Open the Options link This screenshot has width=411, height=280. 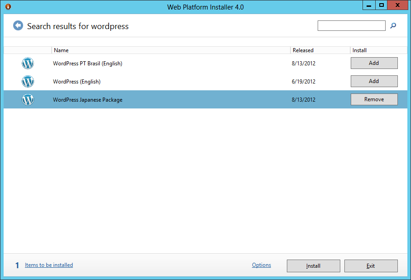pyautogui.click(x=261, y=265)
